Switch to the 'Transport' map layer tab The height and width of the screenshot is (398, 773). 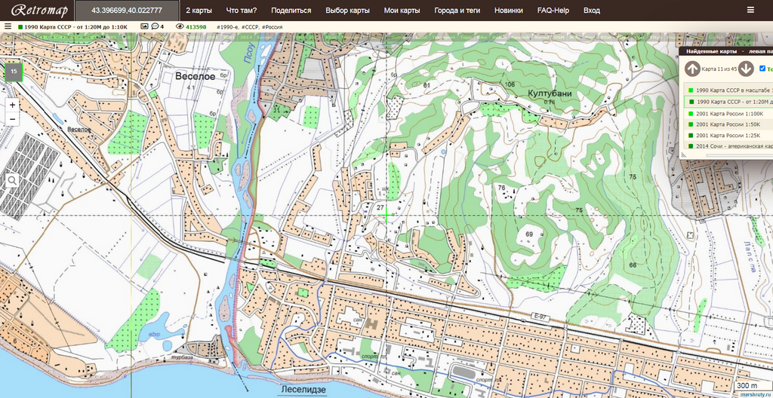click(444, 37)
